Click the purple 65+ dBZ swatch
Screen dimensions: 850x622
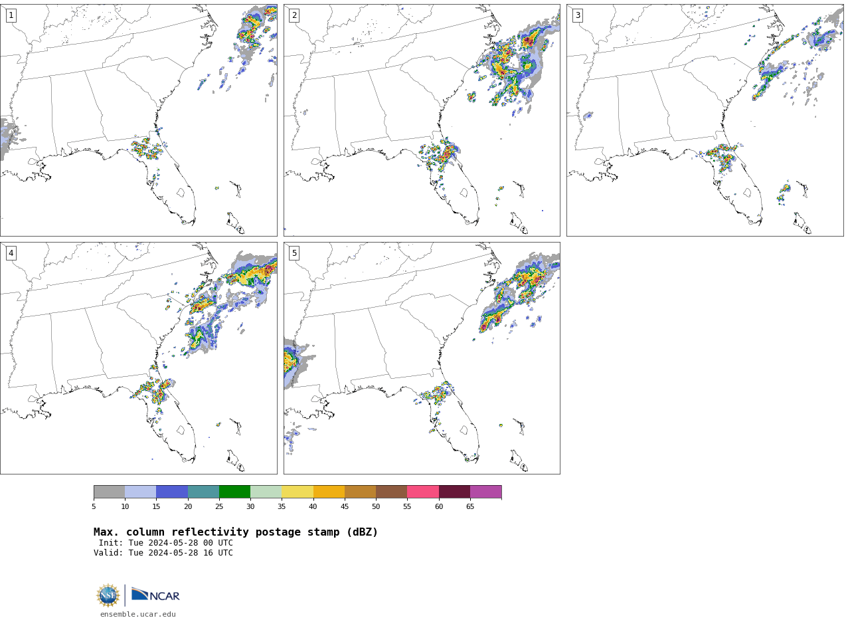(486, 492)
